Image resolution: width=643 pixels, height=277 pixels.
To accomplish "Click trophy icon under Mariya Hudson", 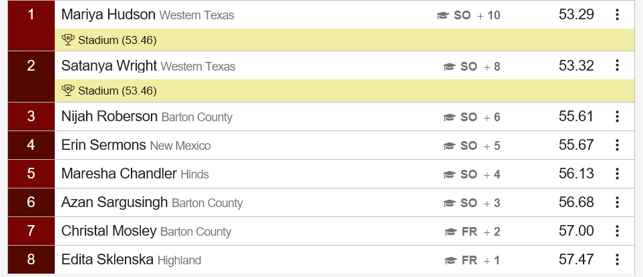I will coord(67,40).
